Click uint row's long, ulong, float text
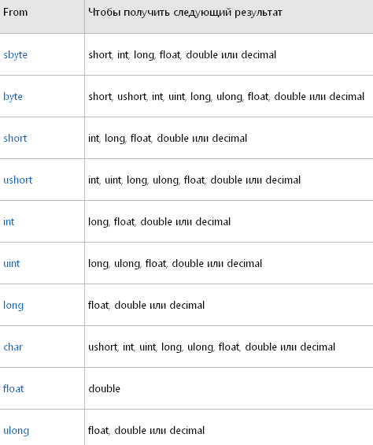 pyautogui.click(x=127, y=263)
